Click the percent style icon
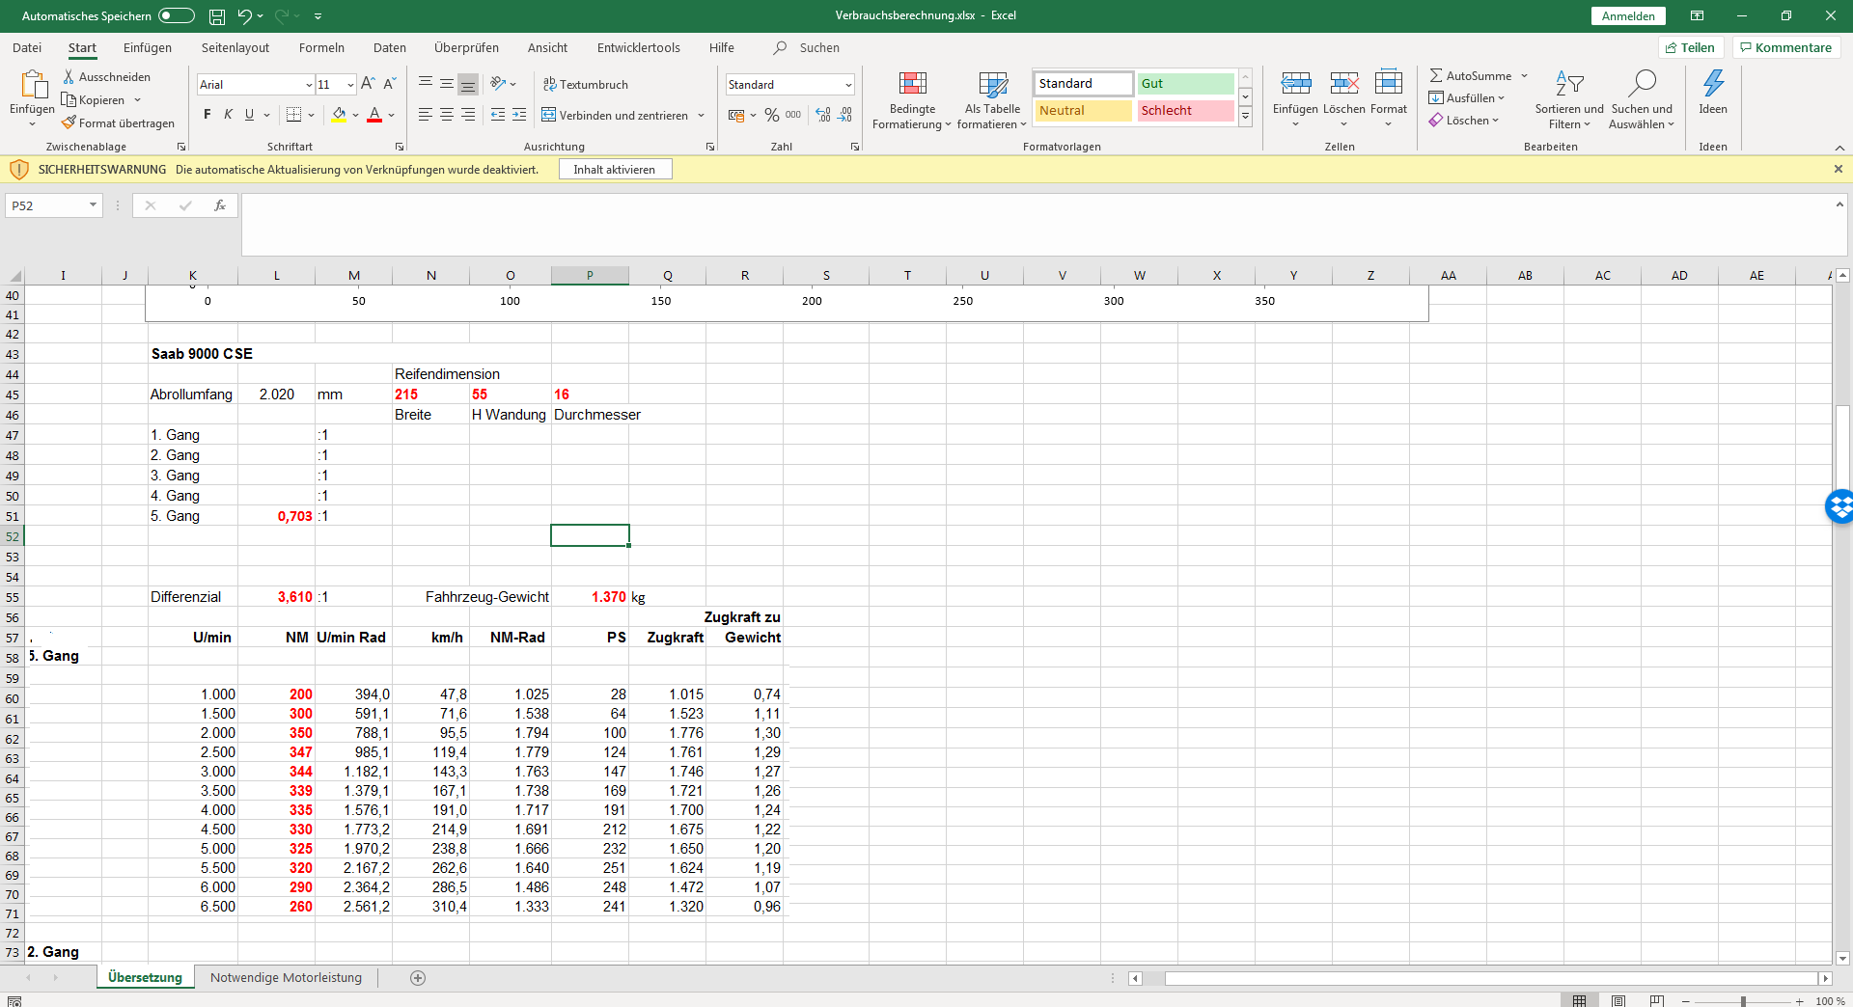 point(772,115)
